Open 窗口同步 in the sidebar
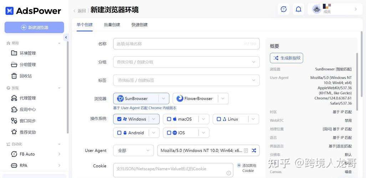 pos(23,121)
